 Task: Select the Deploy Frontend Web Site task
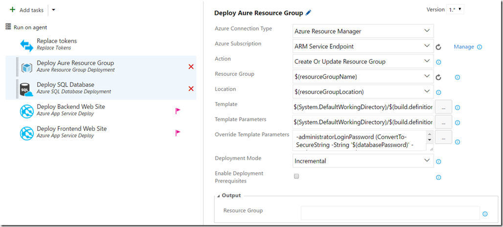101,133
